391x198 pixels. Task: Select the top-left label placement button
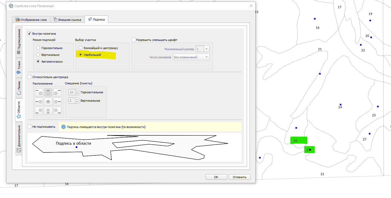[39, 92]
